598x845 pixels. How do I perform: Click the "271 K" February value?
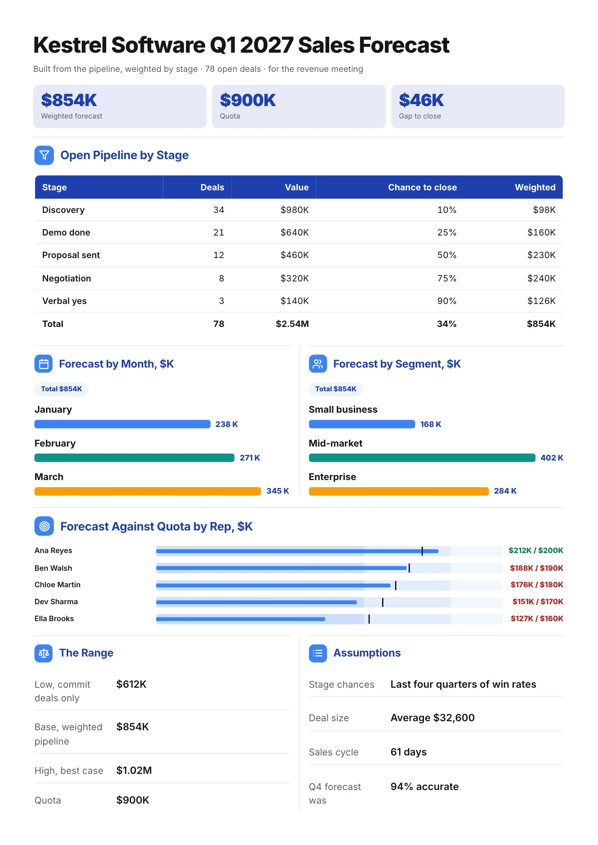coord(250,457)
